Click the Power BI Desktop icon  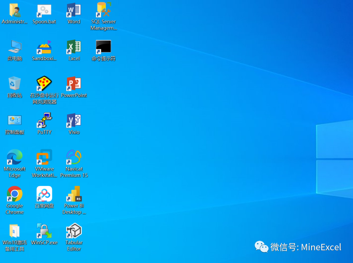click(x=74, y=194)
